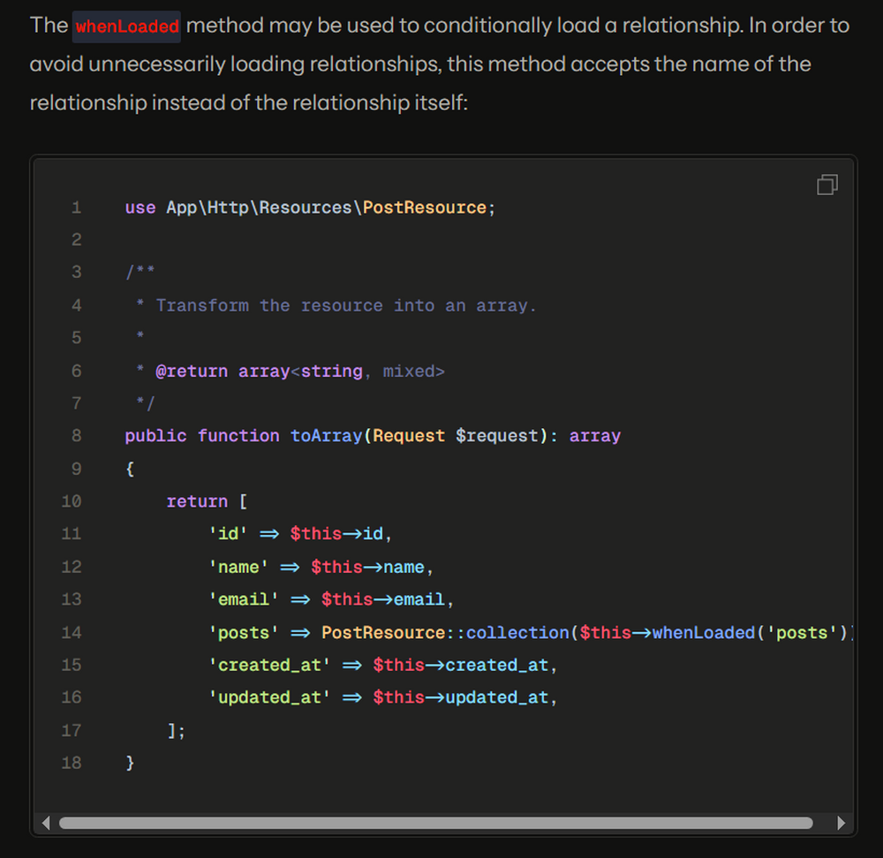Click whenLoaded call inside the code block
This screenshot has height=858, width=883.
(704, 632)
